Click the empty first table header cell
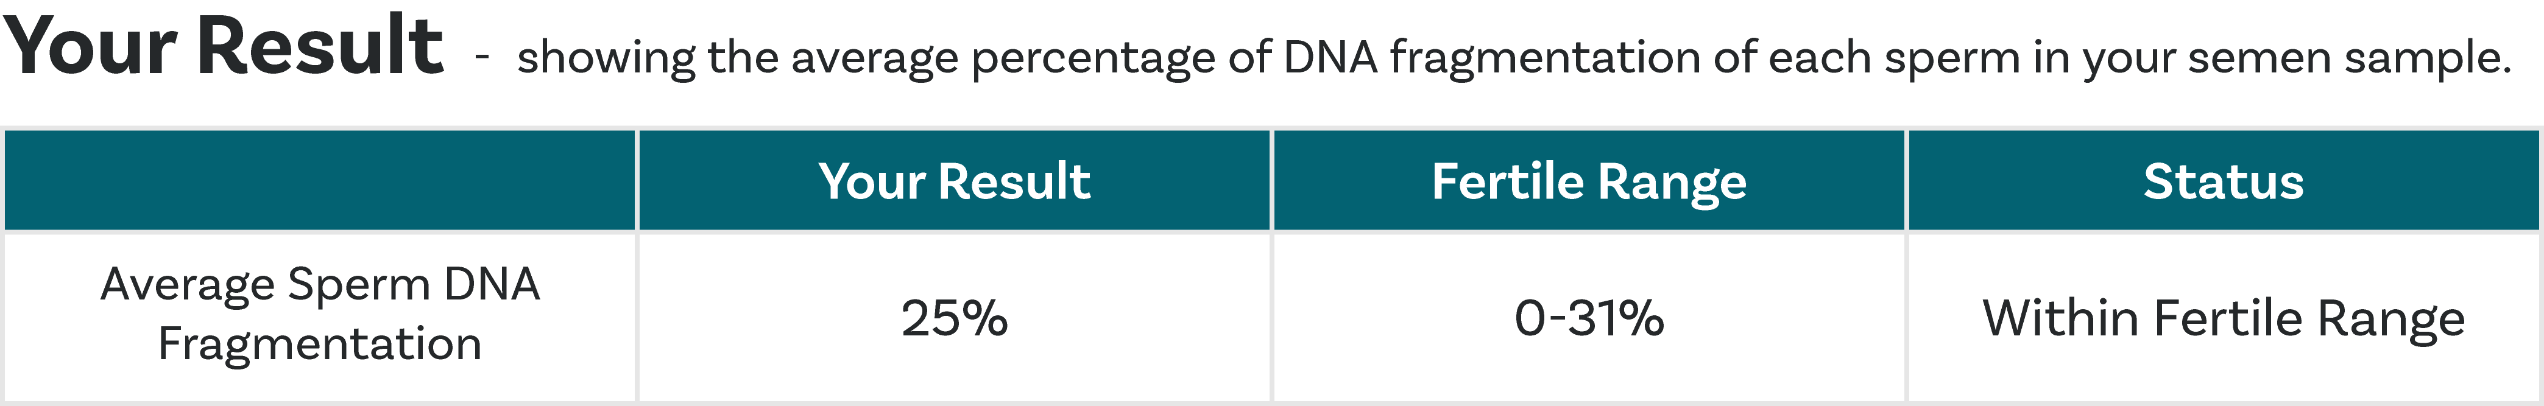The image size is (2544, 406). (319, 181)
